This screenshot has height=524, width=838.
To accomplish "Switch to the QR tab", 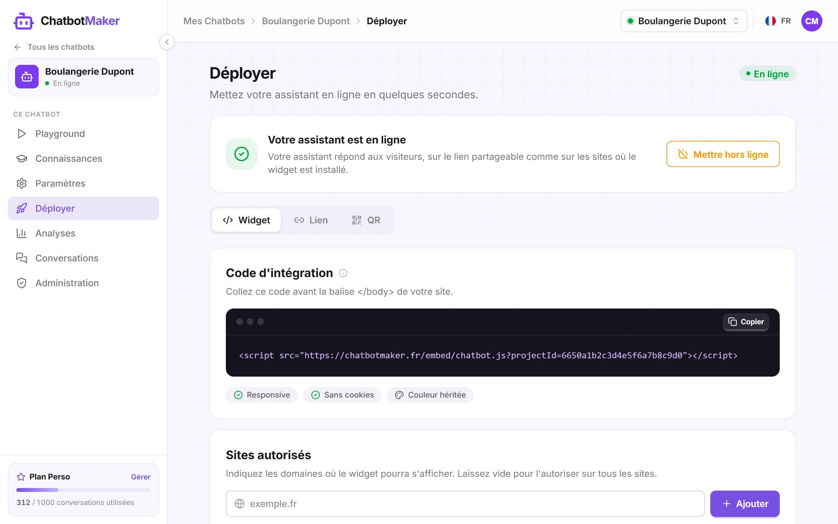I will tap(366, 220).
